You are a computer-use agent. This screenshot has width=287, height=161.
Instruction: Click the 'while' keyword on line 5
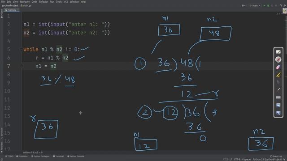pos(31,50)
